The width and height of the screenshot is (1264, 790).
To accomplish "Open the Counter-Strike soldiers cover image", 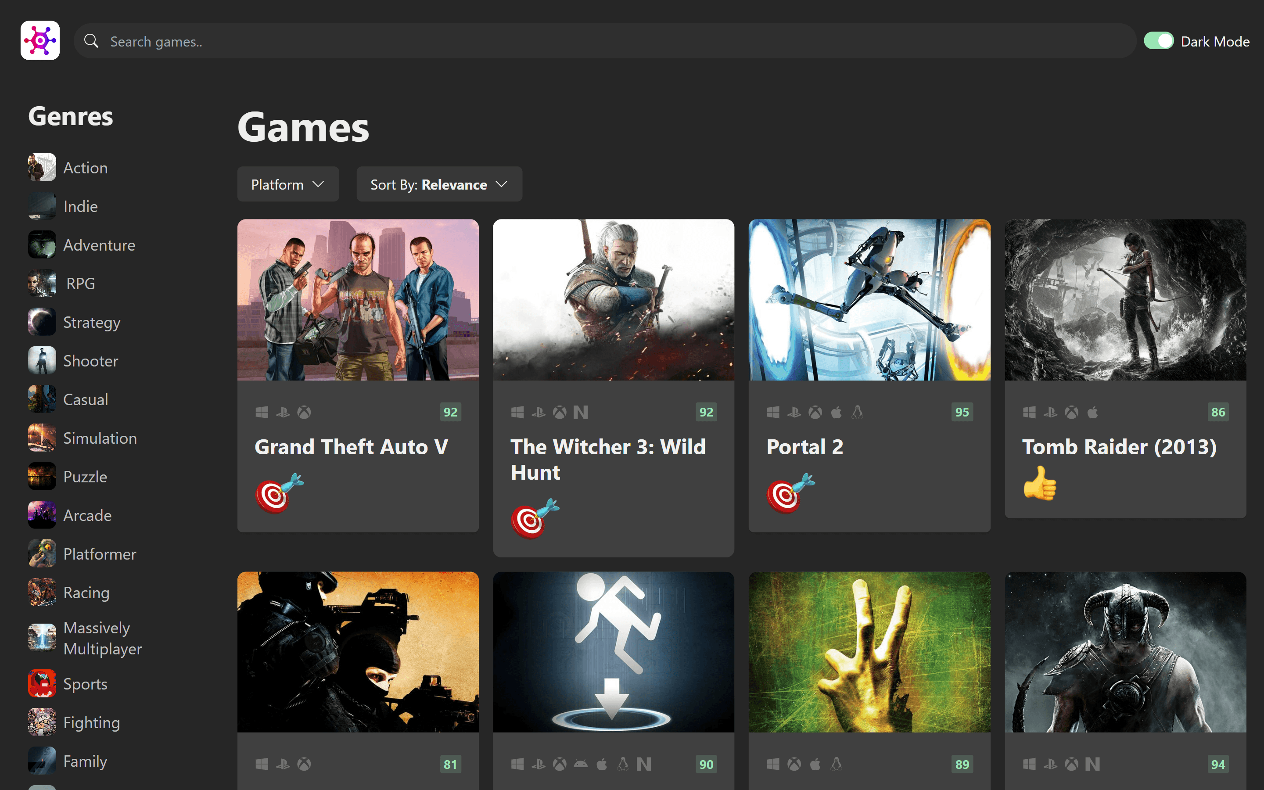I will click(358, 652).
